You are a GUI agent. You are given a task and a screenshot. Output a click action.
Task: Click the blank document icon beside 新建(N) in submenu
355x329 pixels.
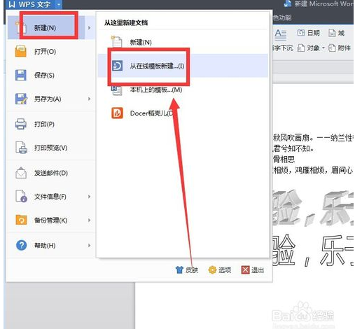pos(116,42)
